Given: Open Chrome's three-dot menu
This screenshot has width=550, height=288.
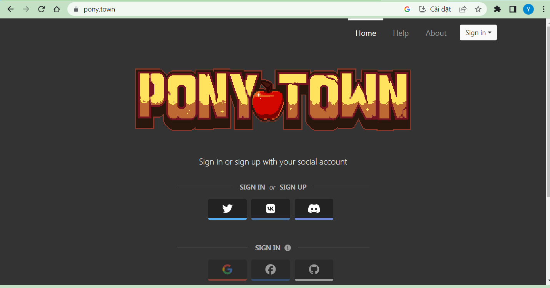Looking at the screenshot, I should coord(543,9).
